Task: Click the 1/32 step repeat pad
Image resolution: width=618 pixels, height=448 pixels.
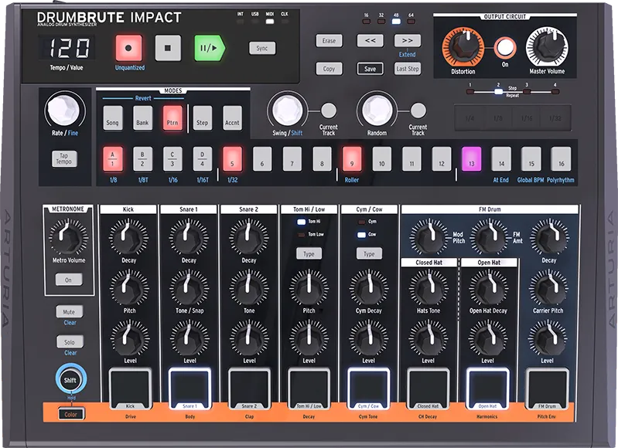Action: [555, 117]
